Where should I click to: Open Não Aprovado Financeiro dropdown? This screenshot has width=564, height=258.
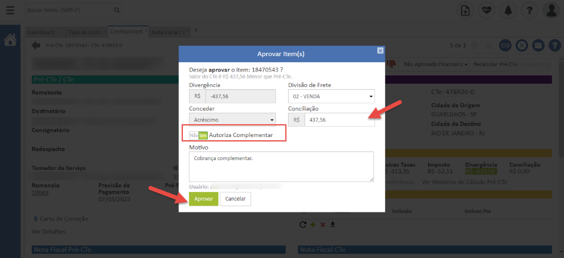tap(435, 64)
